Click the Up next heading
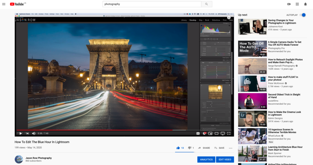The height and width of the screenshot is (165, 313). 242,15
